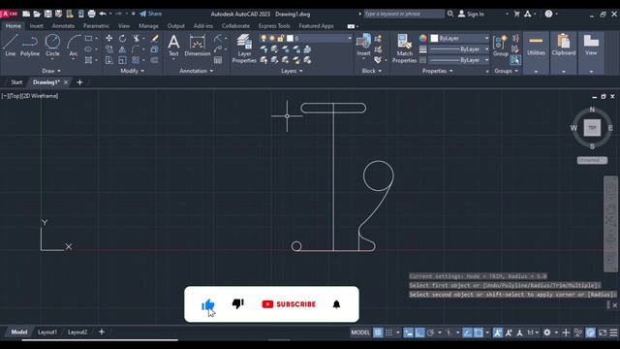
Task: Toggle ortho mode in status bar
Action: pos(419,333)
